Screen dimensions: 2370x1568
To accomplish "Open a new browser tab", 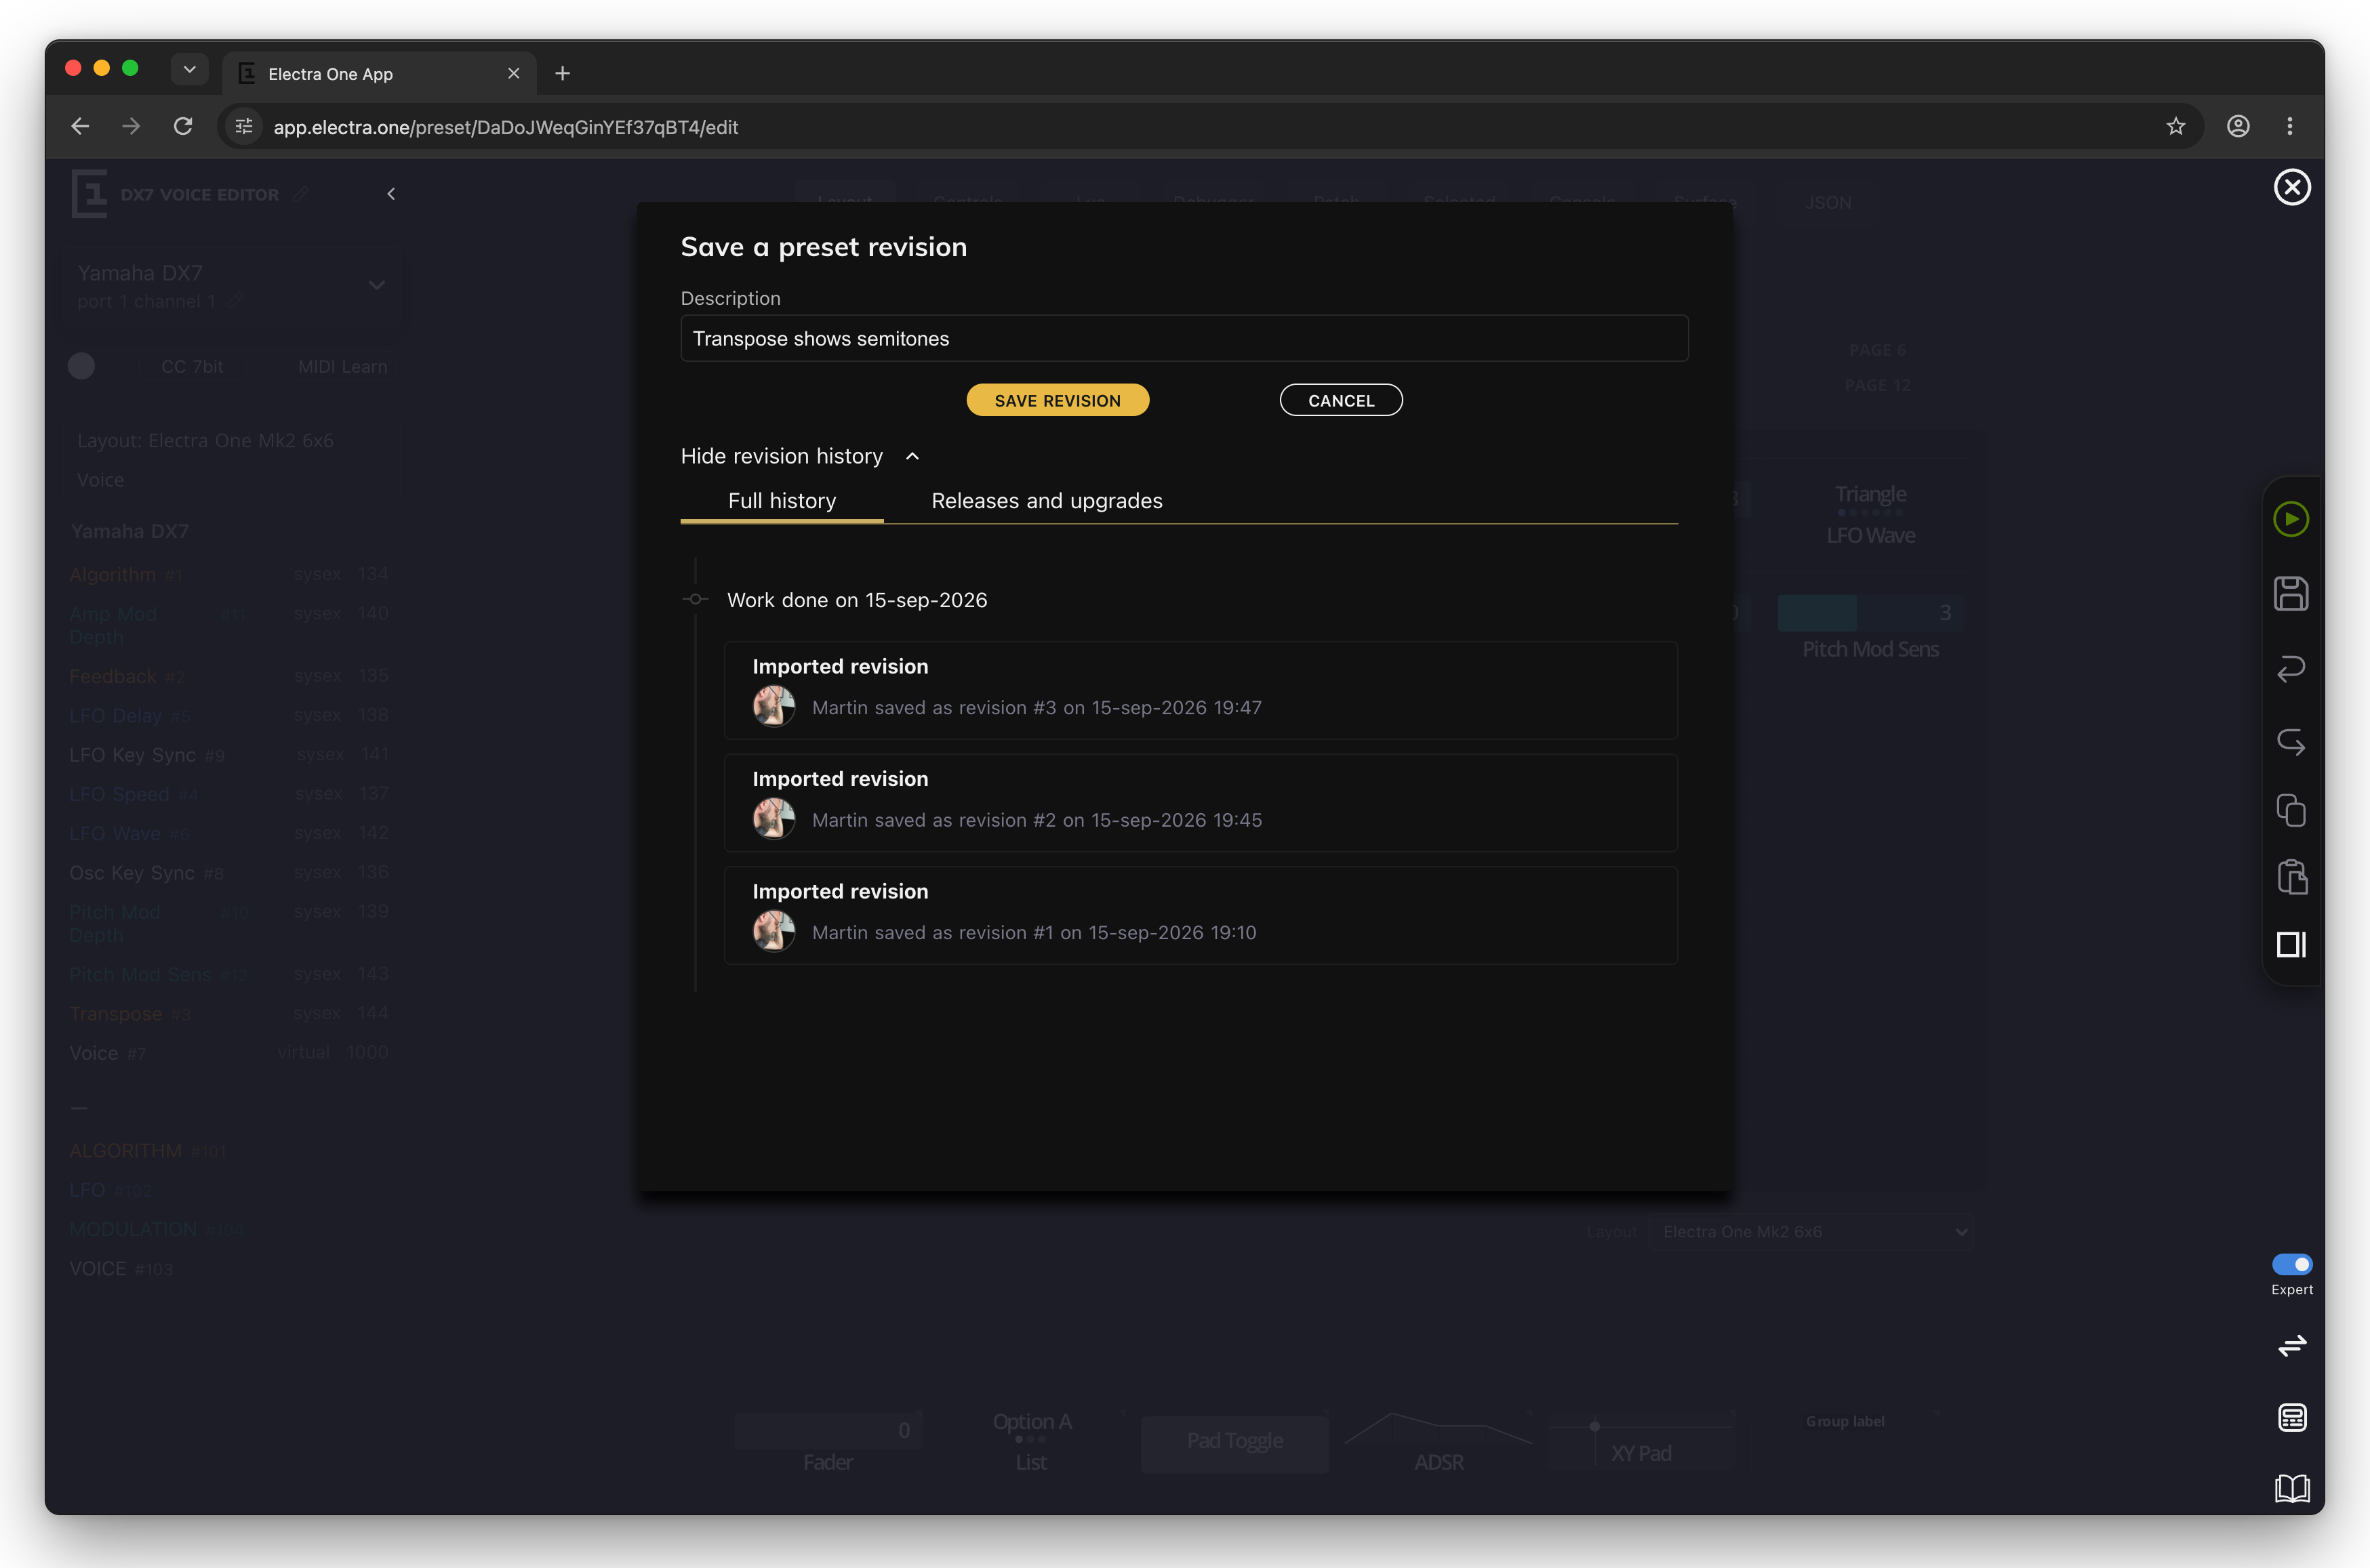I will 562,73.
